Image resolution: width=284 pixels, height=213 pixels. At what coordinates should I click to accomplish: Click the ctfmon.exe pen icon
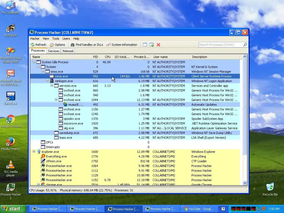coord(43,161)
